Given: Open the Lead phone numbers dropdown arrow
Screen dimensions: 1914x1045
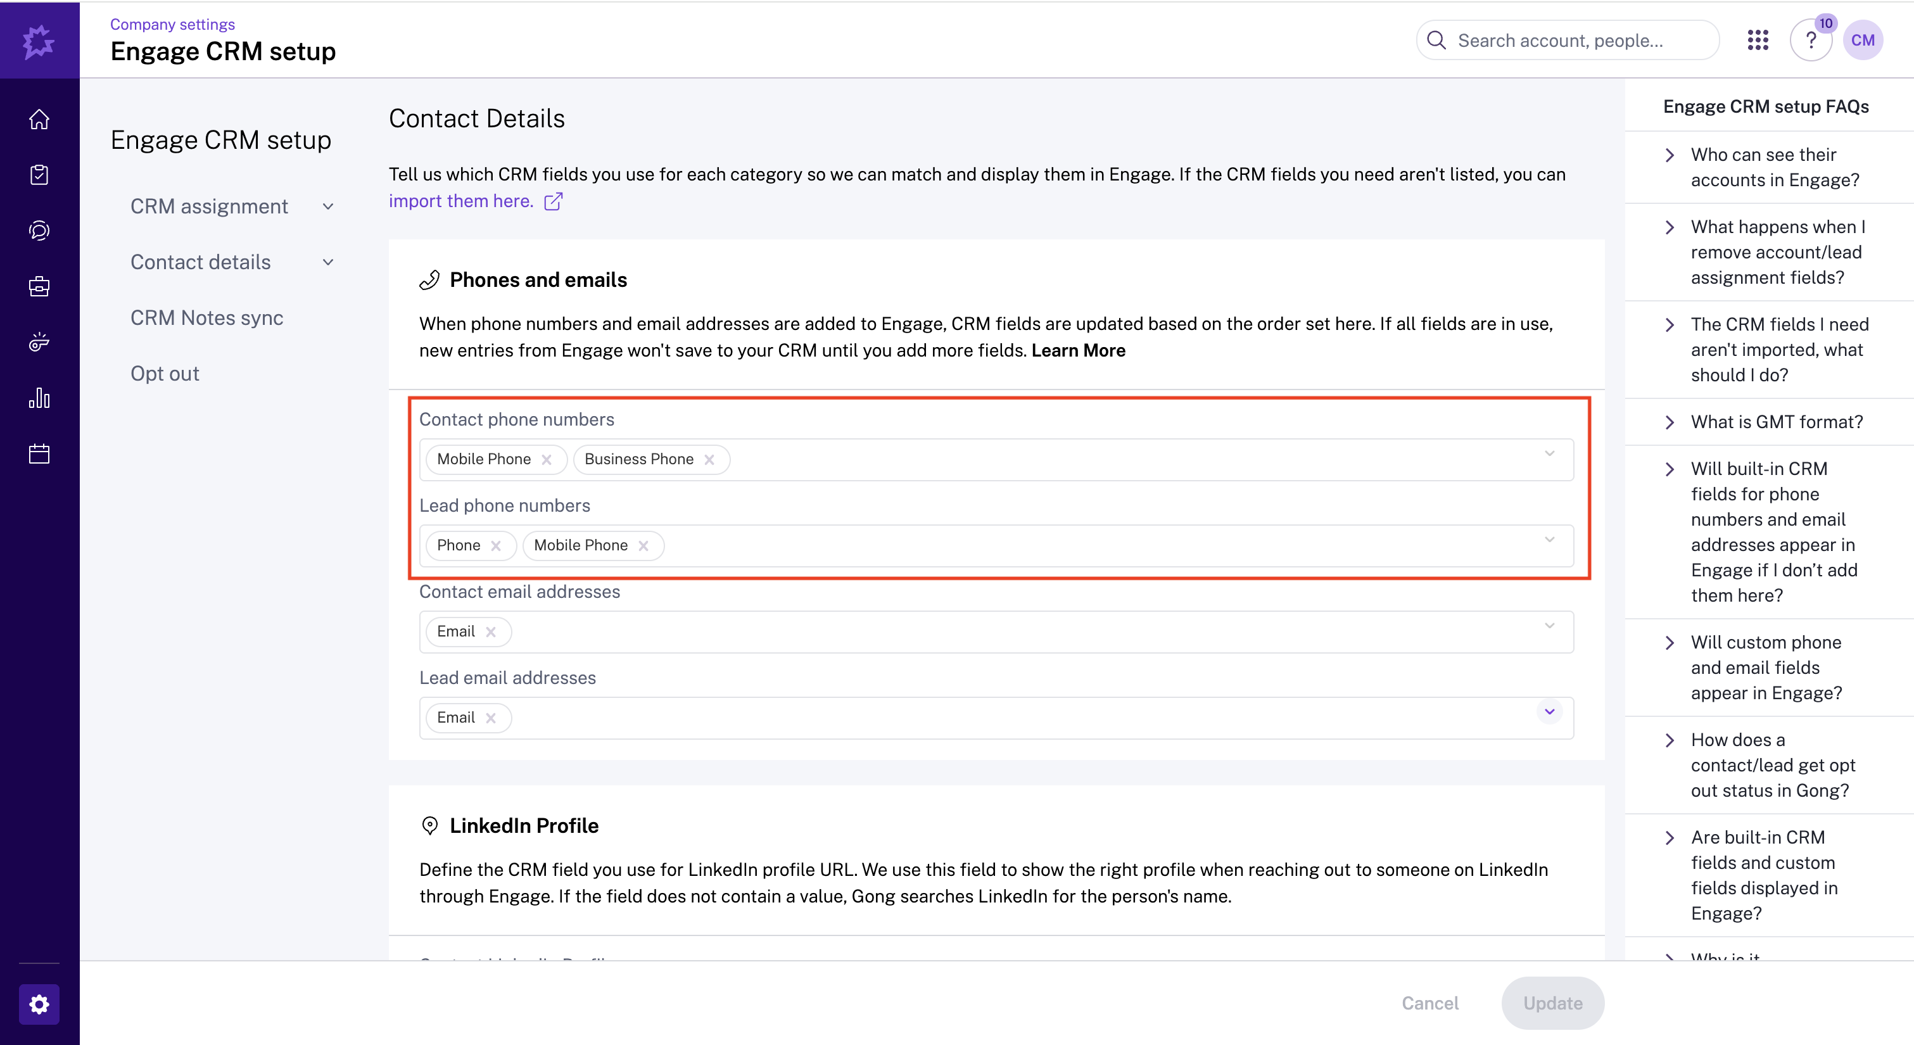Looking at the screenshot, I should [x=1550, y=540].
